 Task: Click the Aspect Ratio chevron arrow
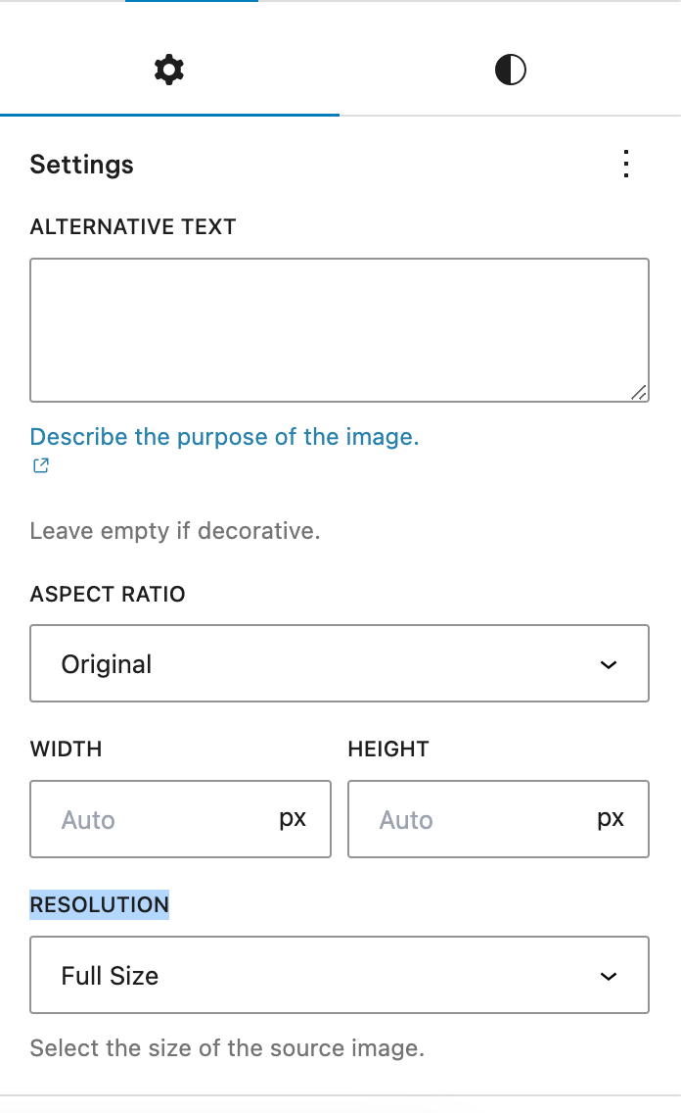point(609,664)
